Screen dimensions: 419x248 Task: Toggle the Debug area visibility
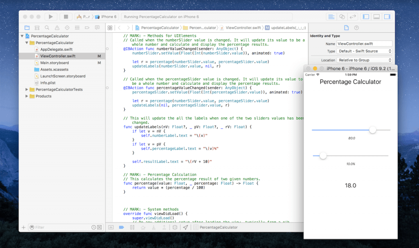pos(376,17)
